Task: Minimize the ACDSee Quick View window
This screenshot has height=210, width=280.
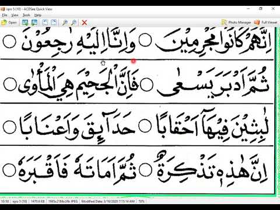Action: 249,9
